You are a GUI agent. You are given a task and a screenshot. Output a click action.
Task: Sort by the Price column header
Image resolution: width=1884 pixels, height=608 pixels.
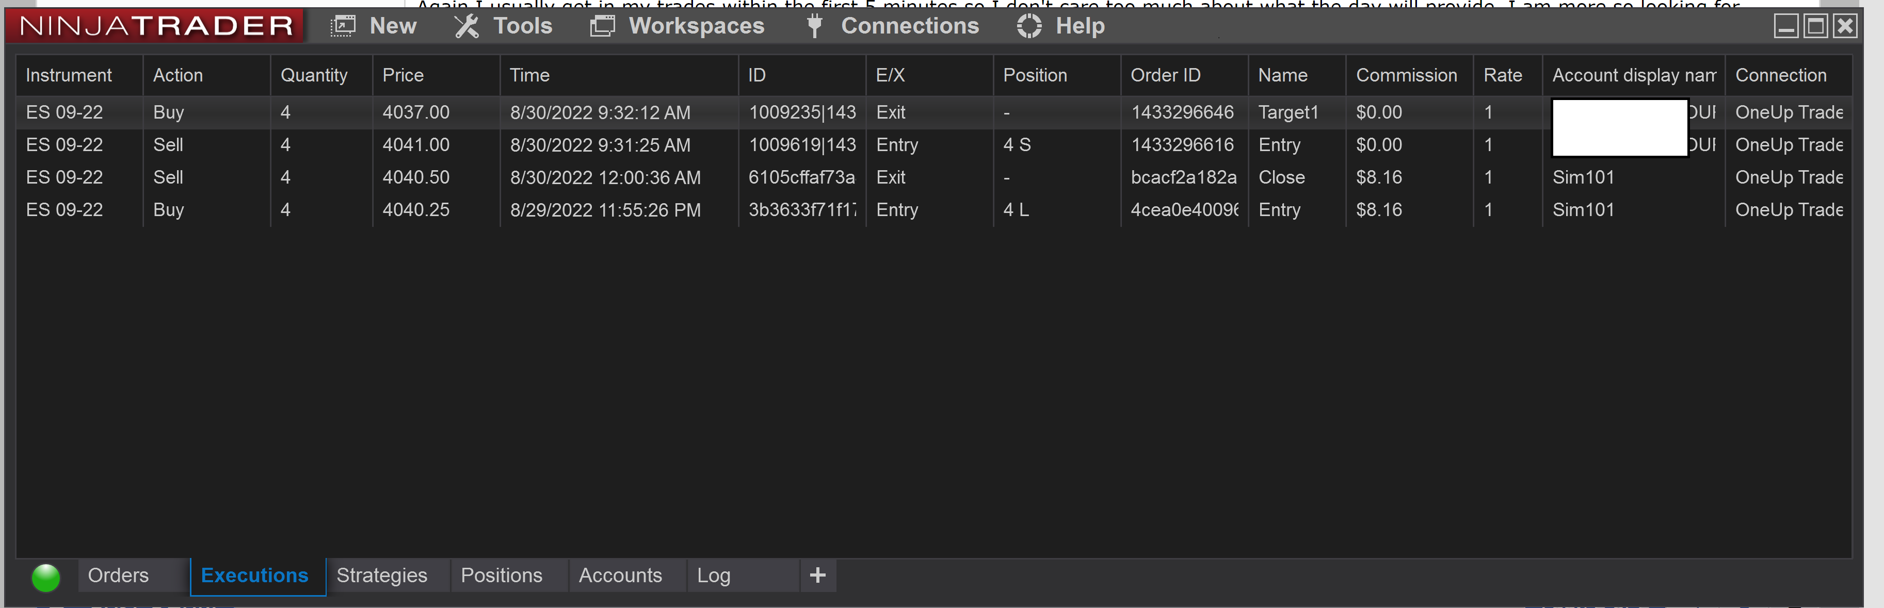click(436, 75)
